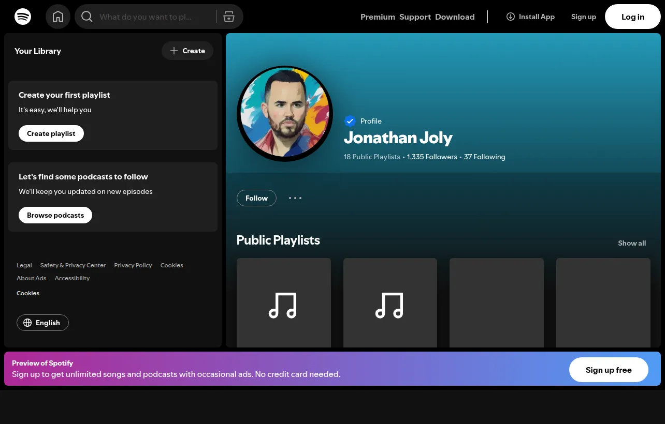
Task: Open Safety & Privacy Center link
Action: pos(73,265)
